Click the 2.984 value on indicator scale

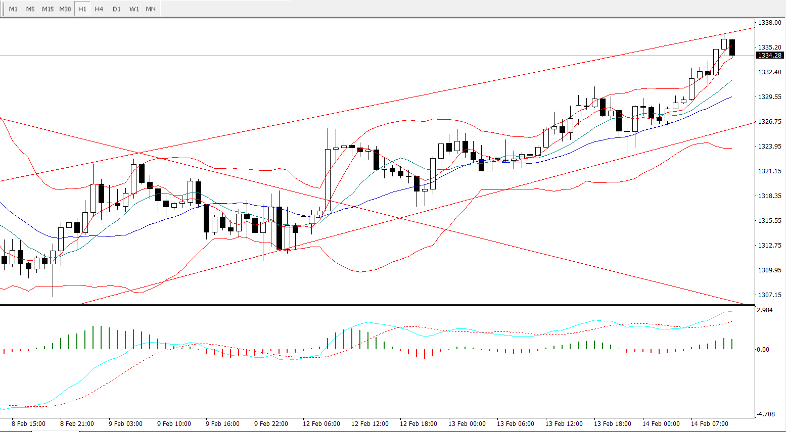[x=764, y=310]
